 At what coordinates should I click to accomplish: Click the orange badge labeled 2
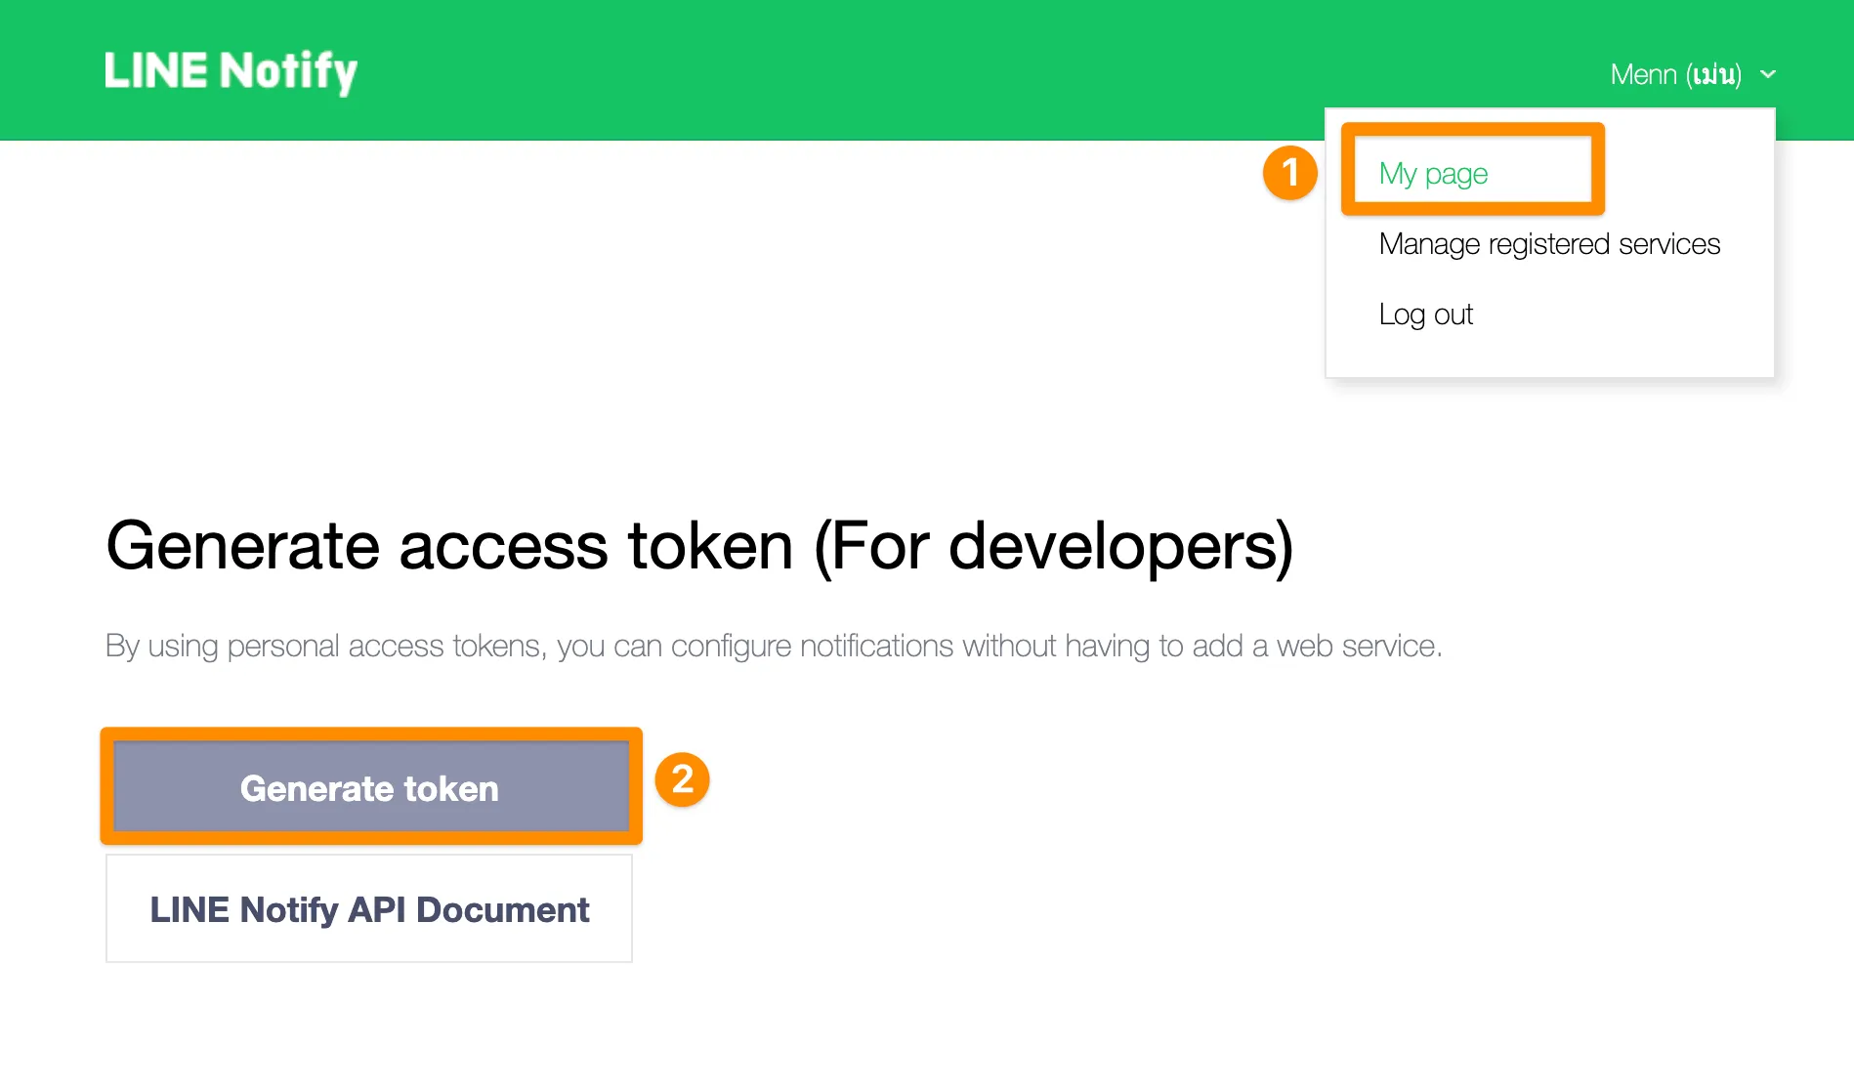683,780
